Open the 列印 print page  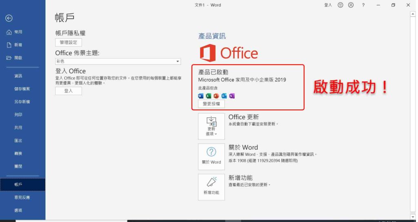(x=18, y=115)
